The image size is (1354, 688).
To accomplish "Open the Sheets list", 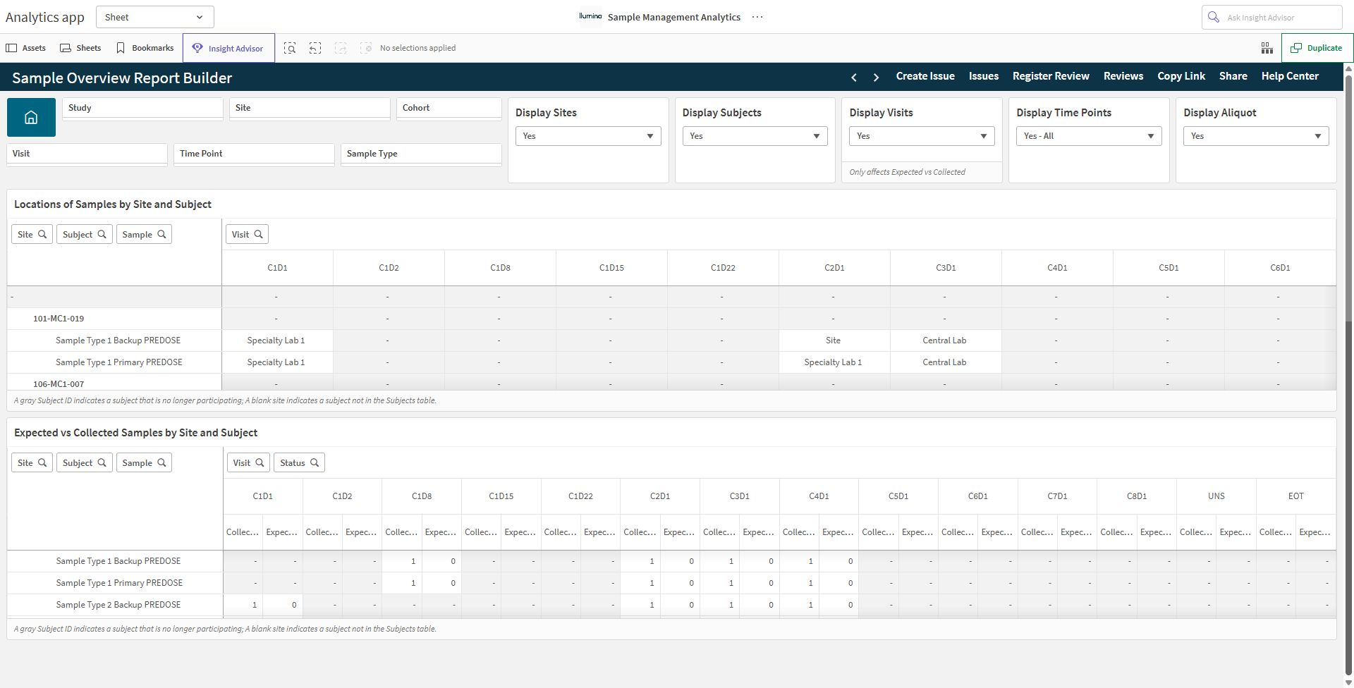I will (x=80, y=48).
